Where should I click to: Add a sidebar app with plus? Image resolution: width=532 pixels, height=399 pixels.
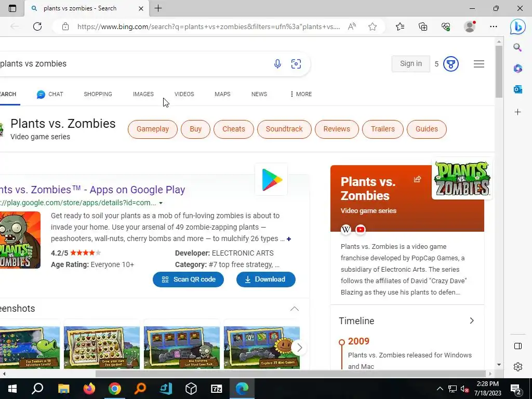pyautogui.click(x=518, y=112)
